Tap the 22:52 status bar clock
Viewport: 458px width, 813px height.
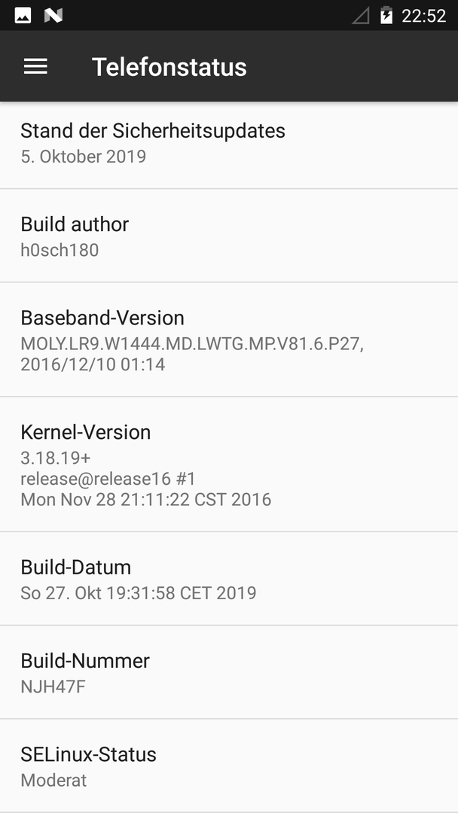424,16
